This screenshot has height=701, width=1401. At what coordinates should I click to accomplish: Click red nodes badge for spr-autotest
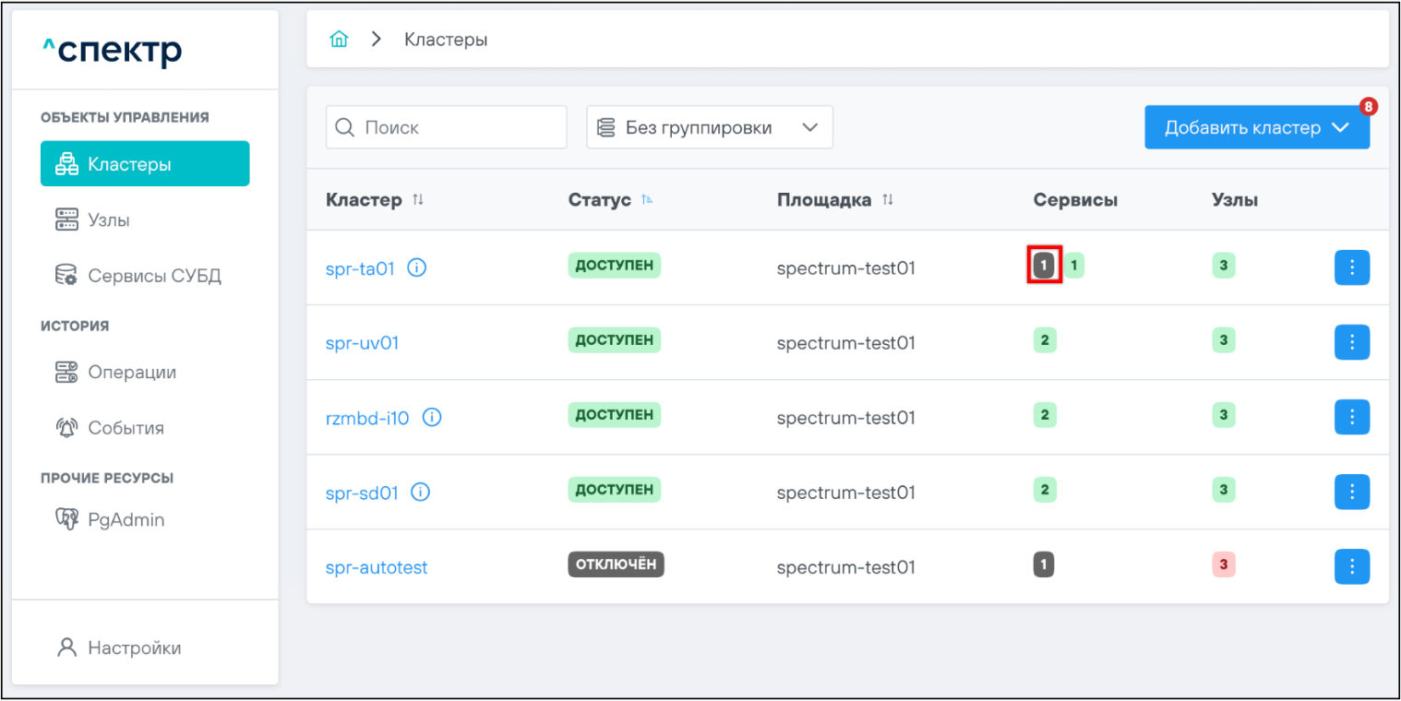click(x=1223, y=565)
